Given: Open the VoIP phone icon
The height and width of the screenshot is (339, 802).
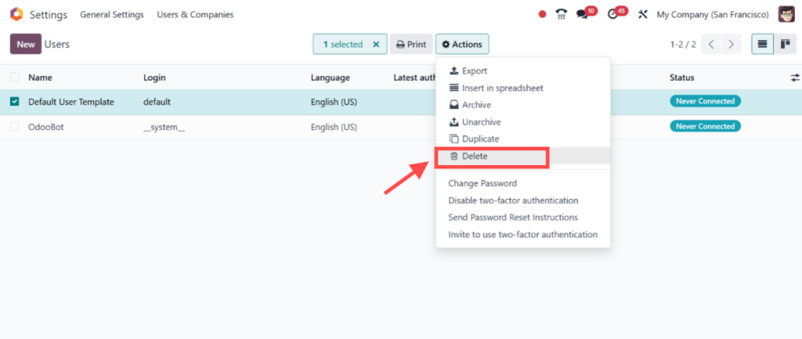Looking at the screenshot, I should (x=561, y=14).
